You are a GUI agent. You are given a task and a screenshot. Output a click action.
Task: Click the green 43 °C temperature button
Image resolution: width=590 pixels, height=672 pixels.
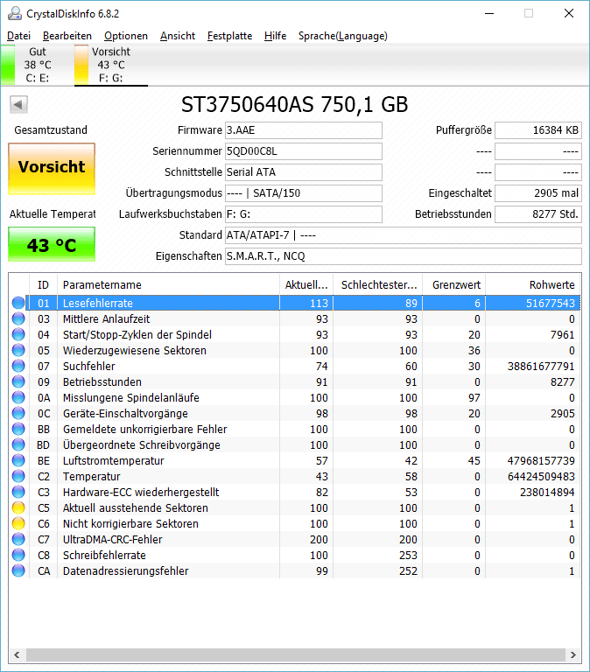52,244
